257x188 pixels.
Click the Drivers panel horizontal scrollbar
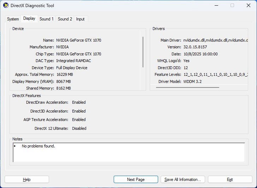(187, 87)
